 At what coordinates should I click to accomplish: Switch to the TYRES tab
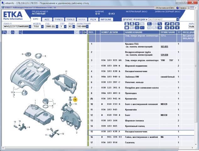pyautogui.click(x=58, y=20)
